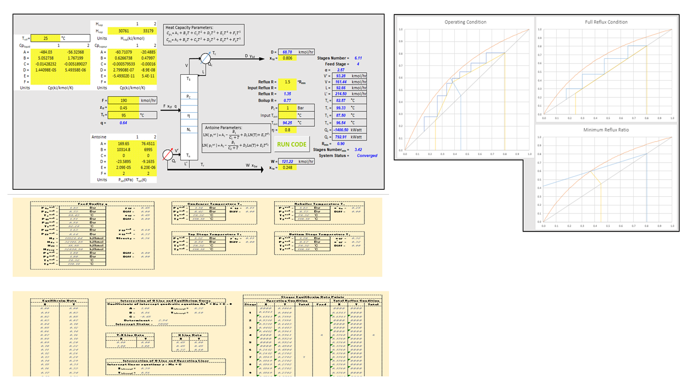Select the distillation column body in the diagram
The height and width of the screenshot is (385, 684).
[x=188, y=116]
